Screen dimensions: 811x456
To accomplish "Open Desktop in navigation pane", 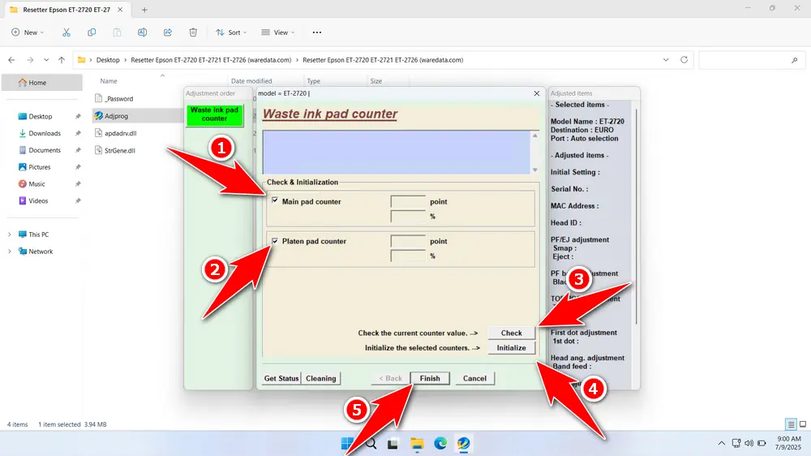I will (42, 117).
